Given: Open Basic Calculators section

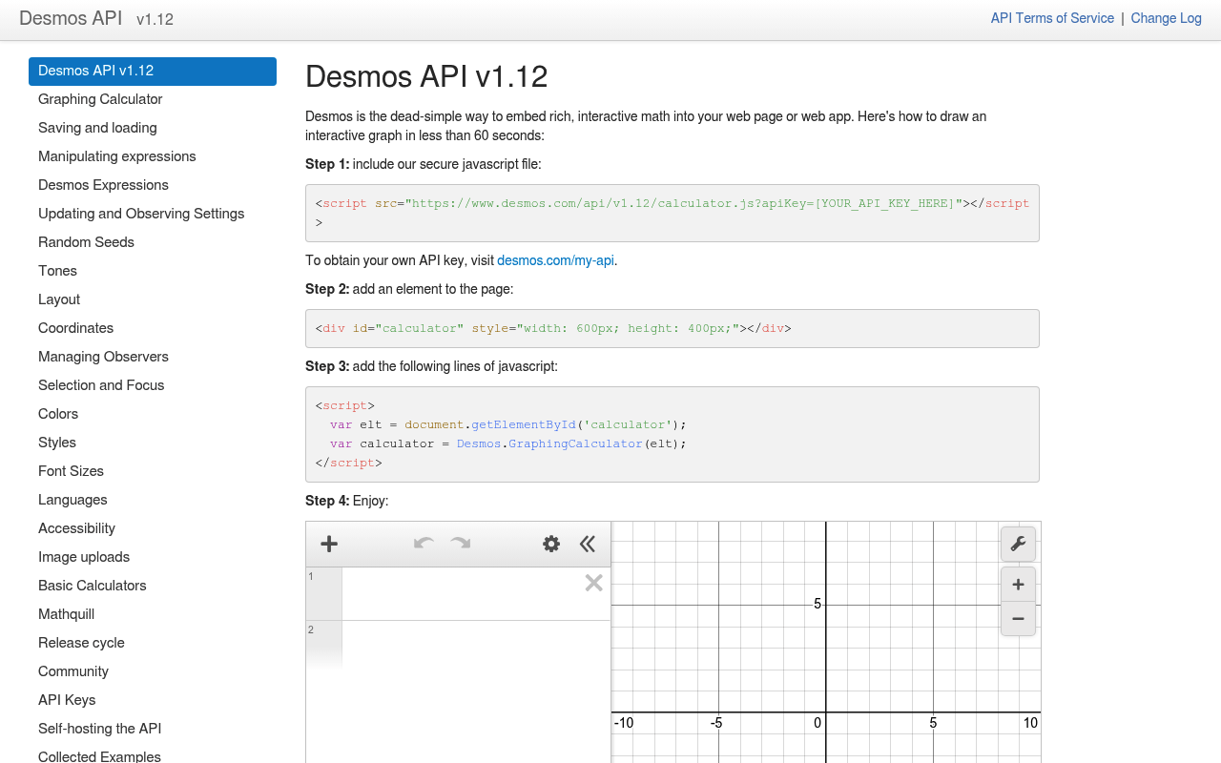Looking at the screenshot, I should click(x=153, y=586).
